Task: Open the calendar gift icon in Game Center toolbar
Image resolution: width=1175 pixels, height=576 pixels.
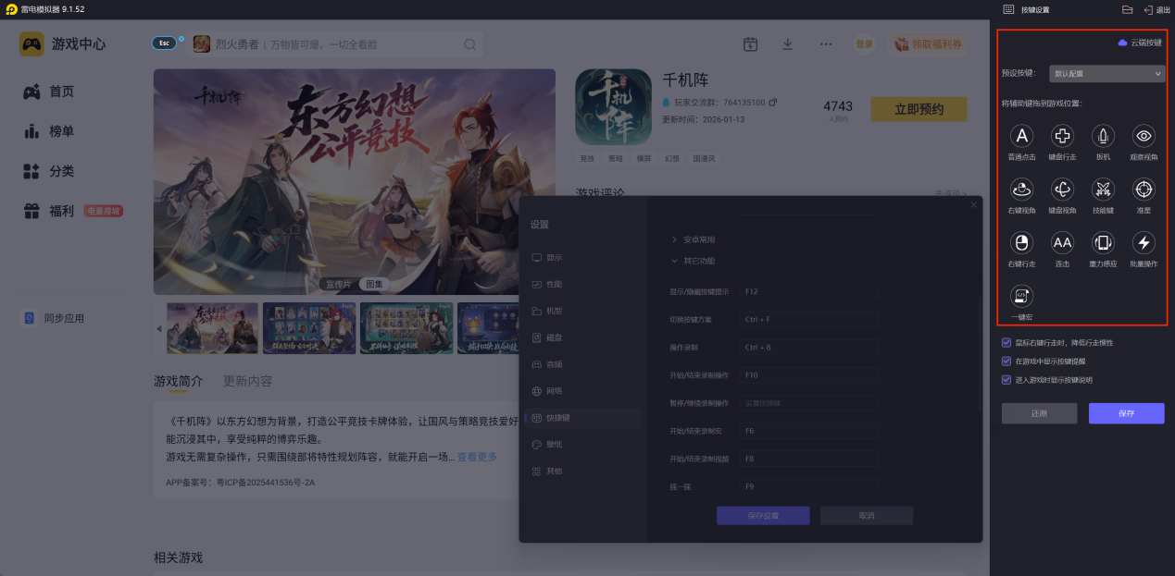Action: tap(751, 44)
